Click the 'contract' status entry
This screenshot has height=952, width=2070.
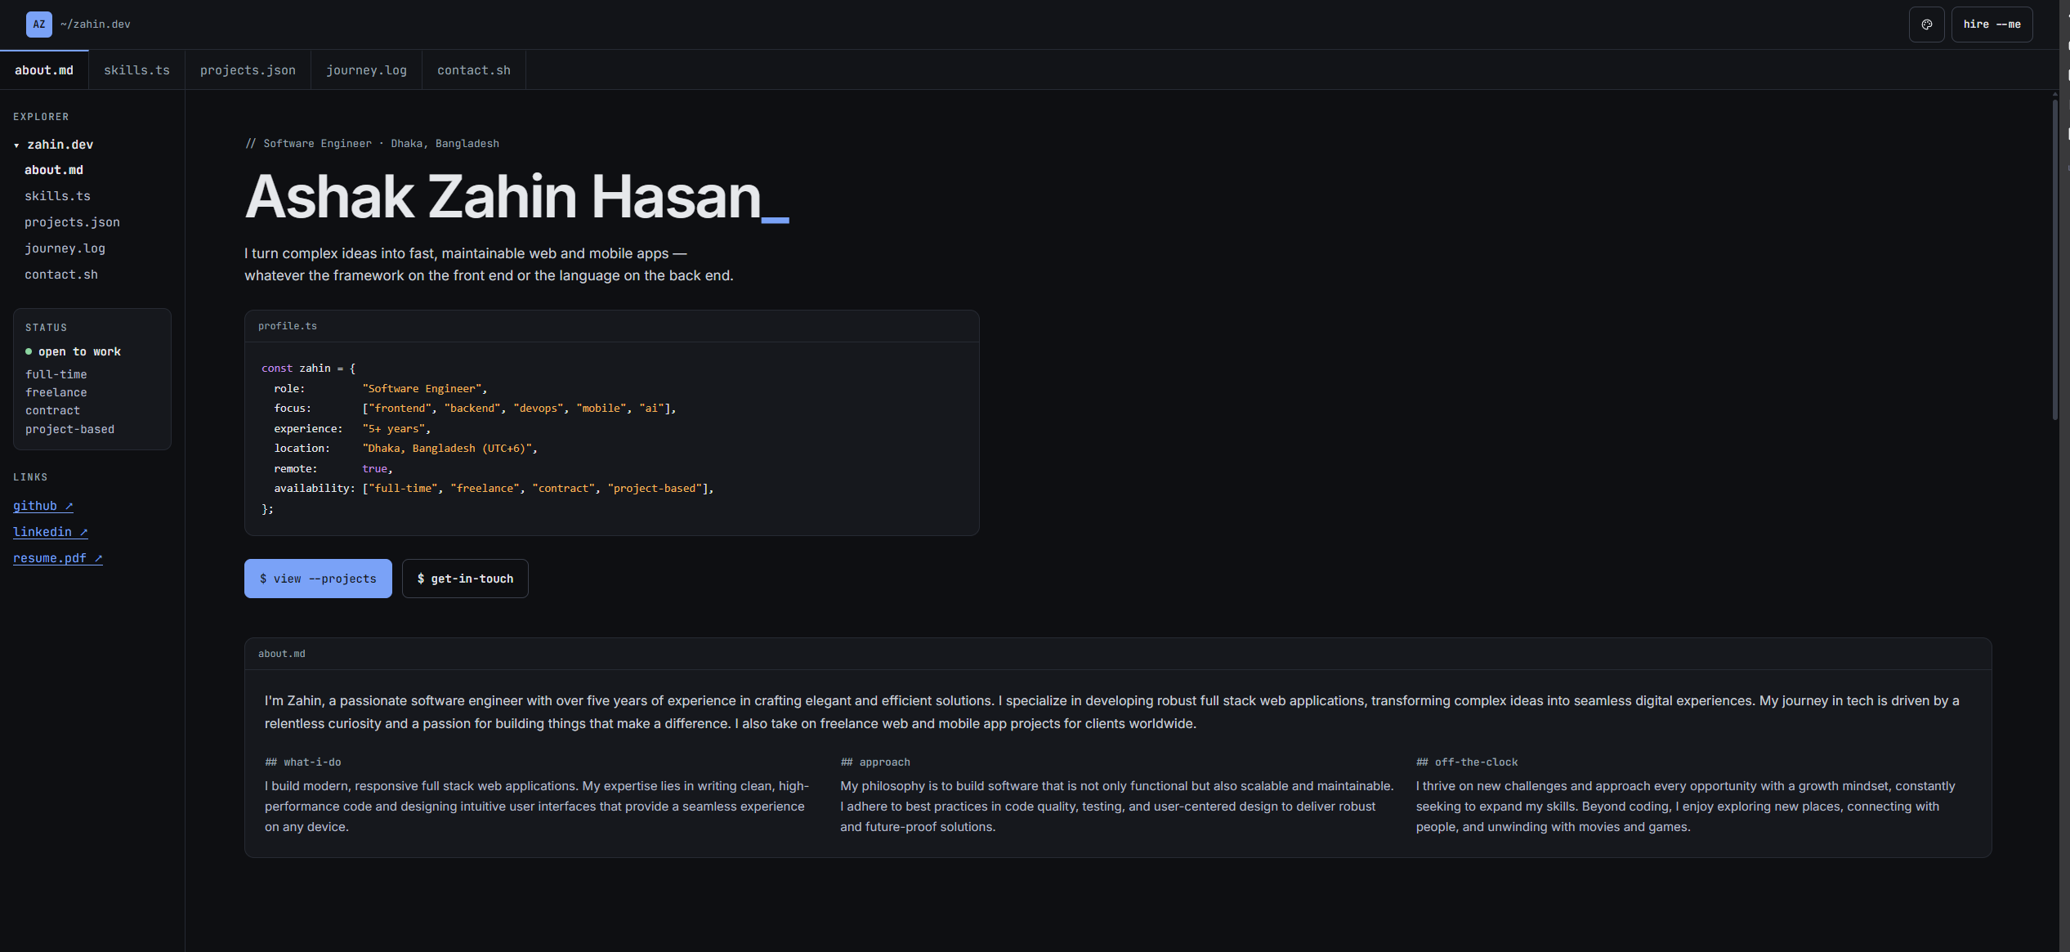53,410
